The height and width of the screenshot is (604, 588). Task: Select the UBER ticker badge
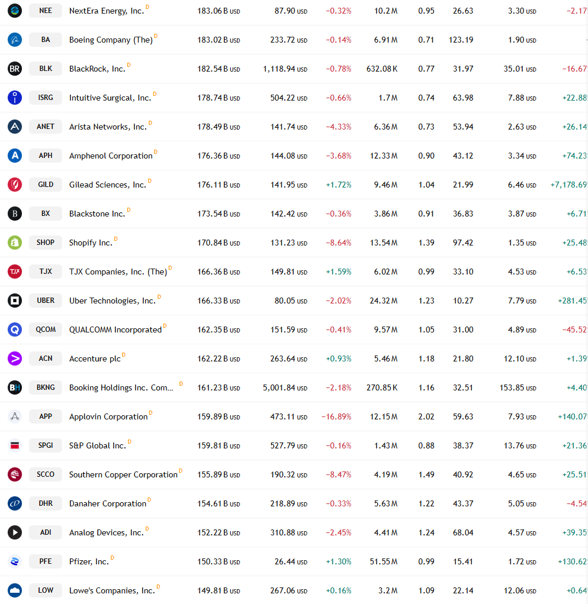click(46, 301)
